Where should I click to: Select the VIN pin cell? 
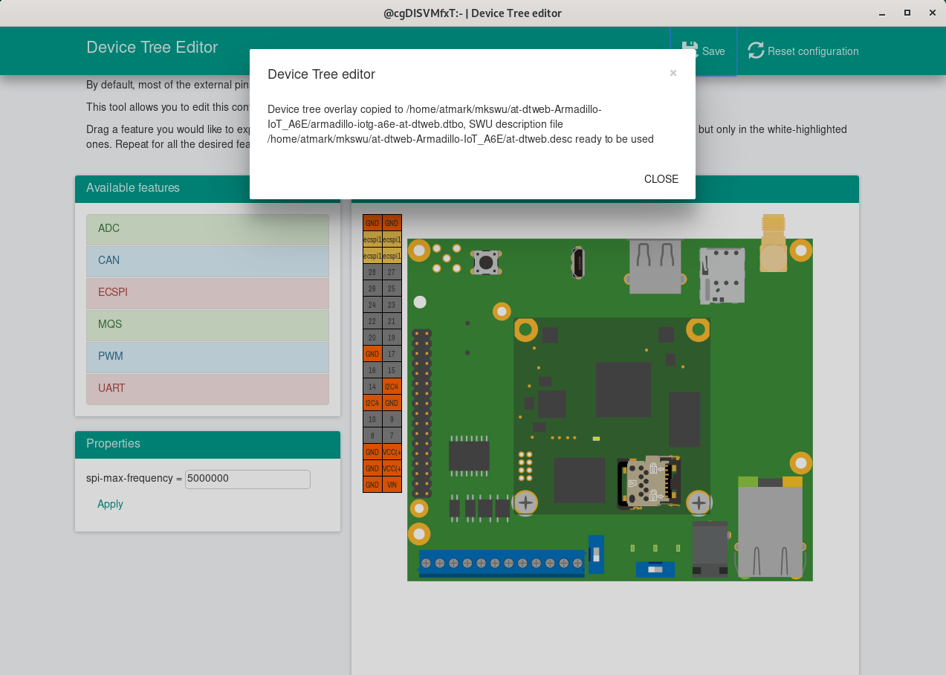392,485
